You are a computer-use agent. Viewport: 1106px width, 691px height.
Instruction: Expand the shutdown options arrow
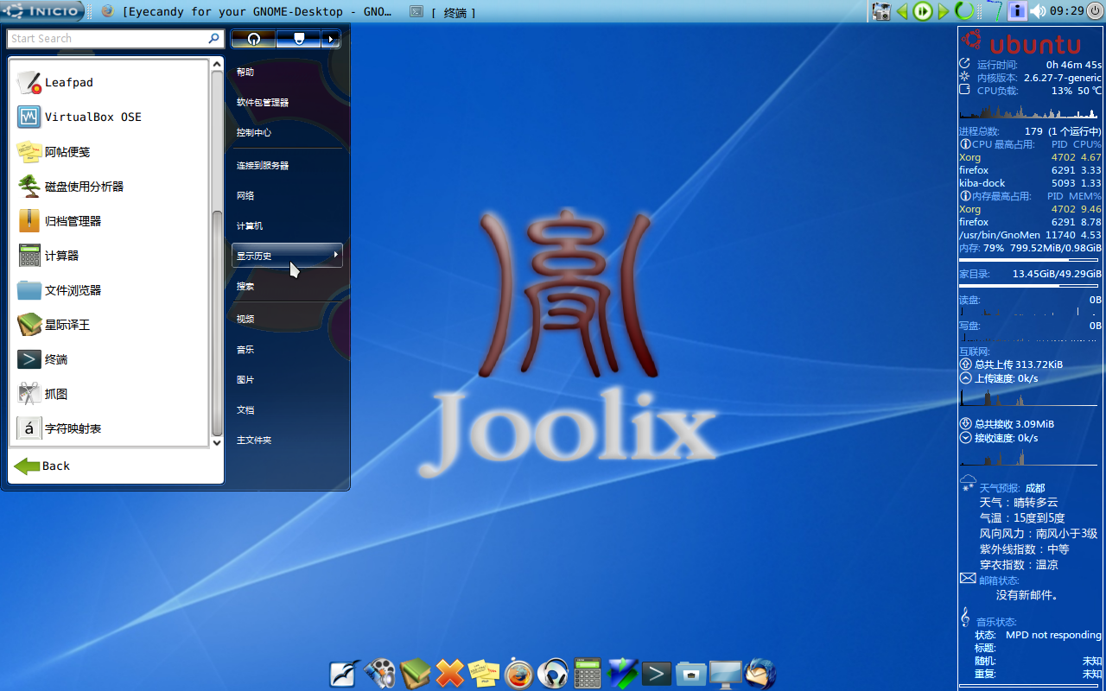(x=330, y=39)
